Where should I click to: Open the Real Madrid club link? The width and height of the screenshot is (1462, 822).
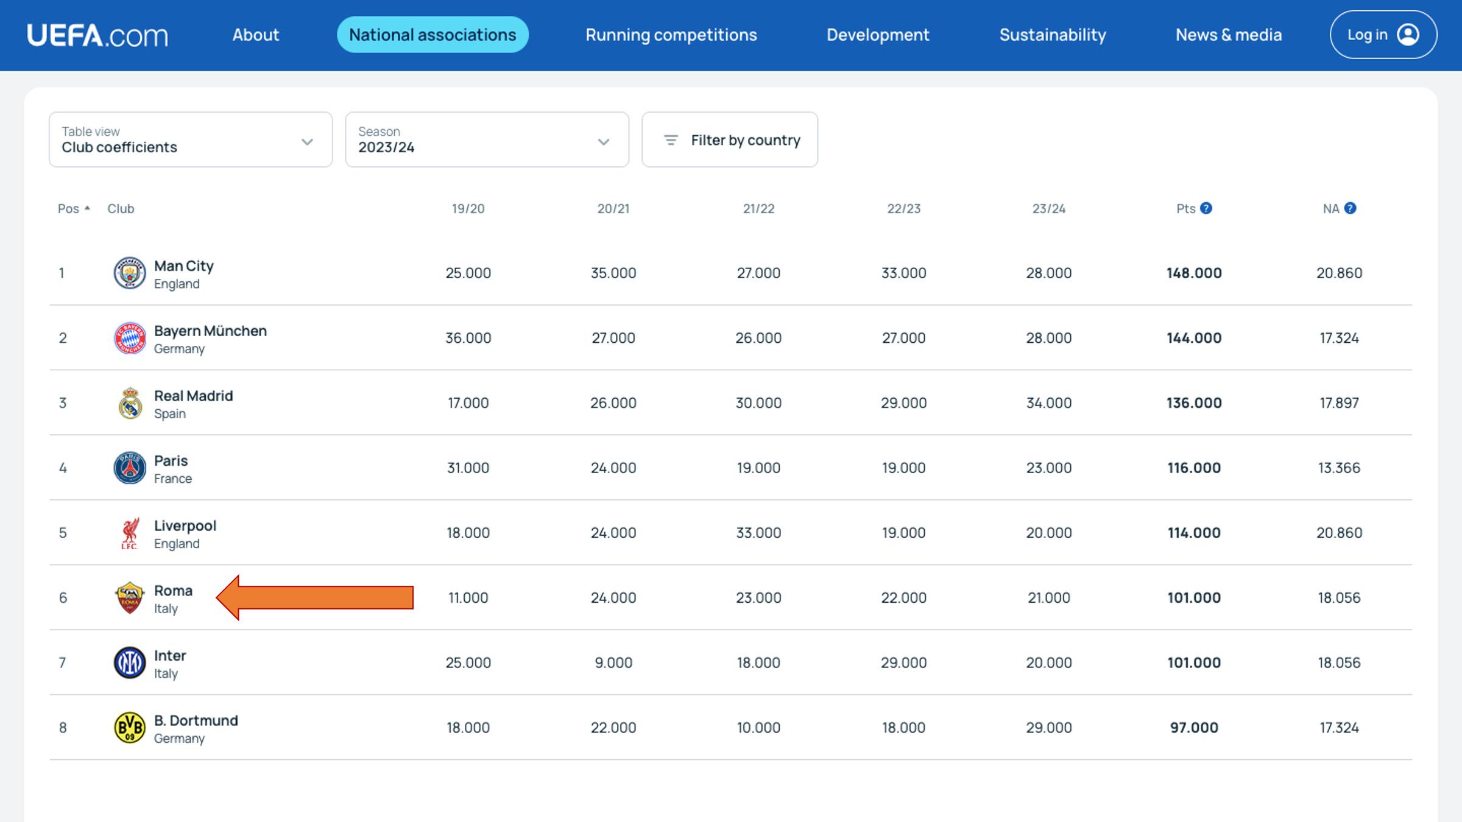[x=194, y=396]
